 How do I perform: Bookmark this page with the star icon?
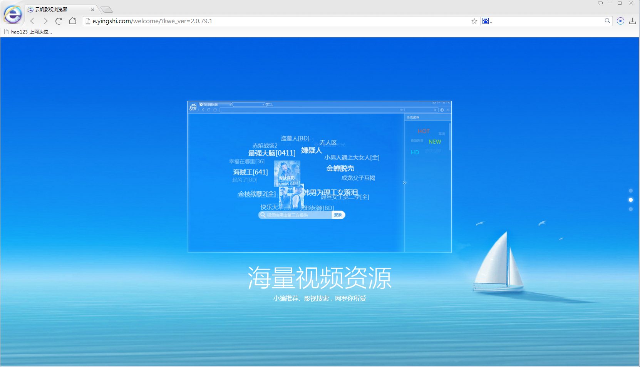[474, 21]
